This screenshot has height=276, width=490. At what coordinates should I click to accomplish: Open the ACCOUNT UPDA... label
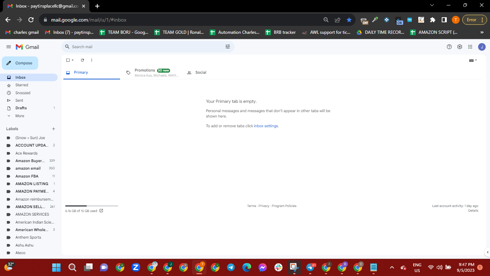pos(29,145)
